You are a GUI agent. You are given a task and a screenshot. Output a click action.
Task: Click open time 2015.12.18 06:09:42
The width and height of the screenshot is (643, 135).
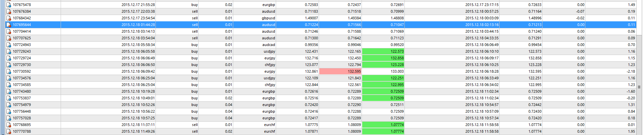coord(138,71)
